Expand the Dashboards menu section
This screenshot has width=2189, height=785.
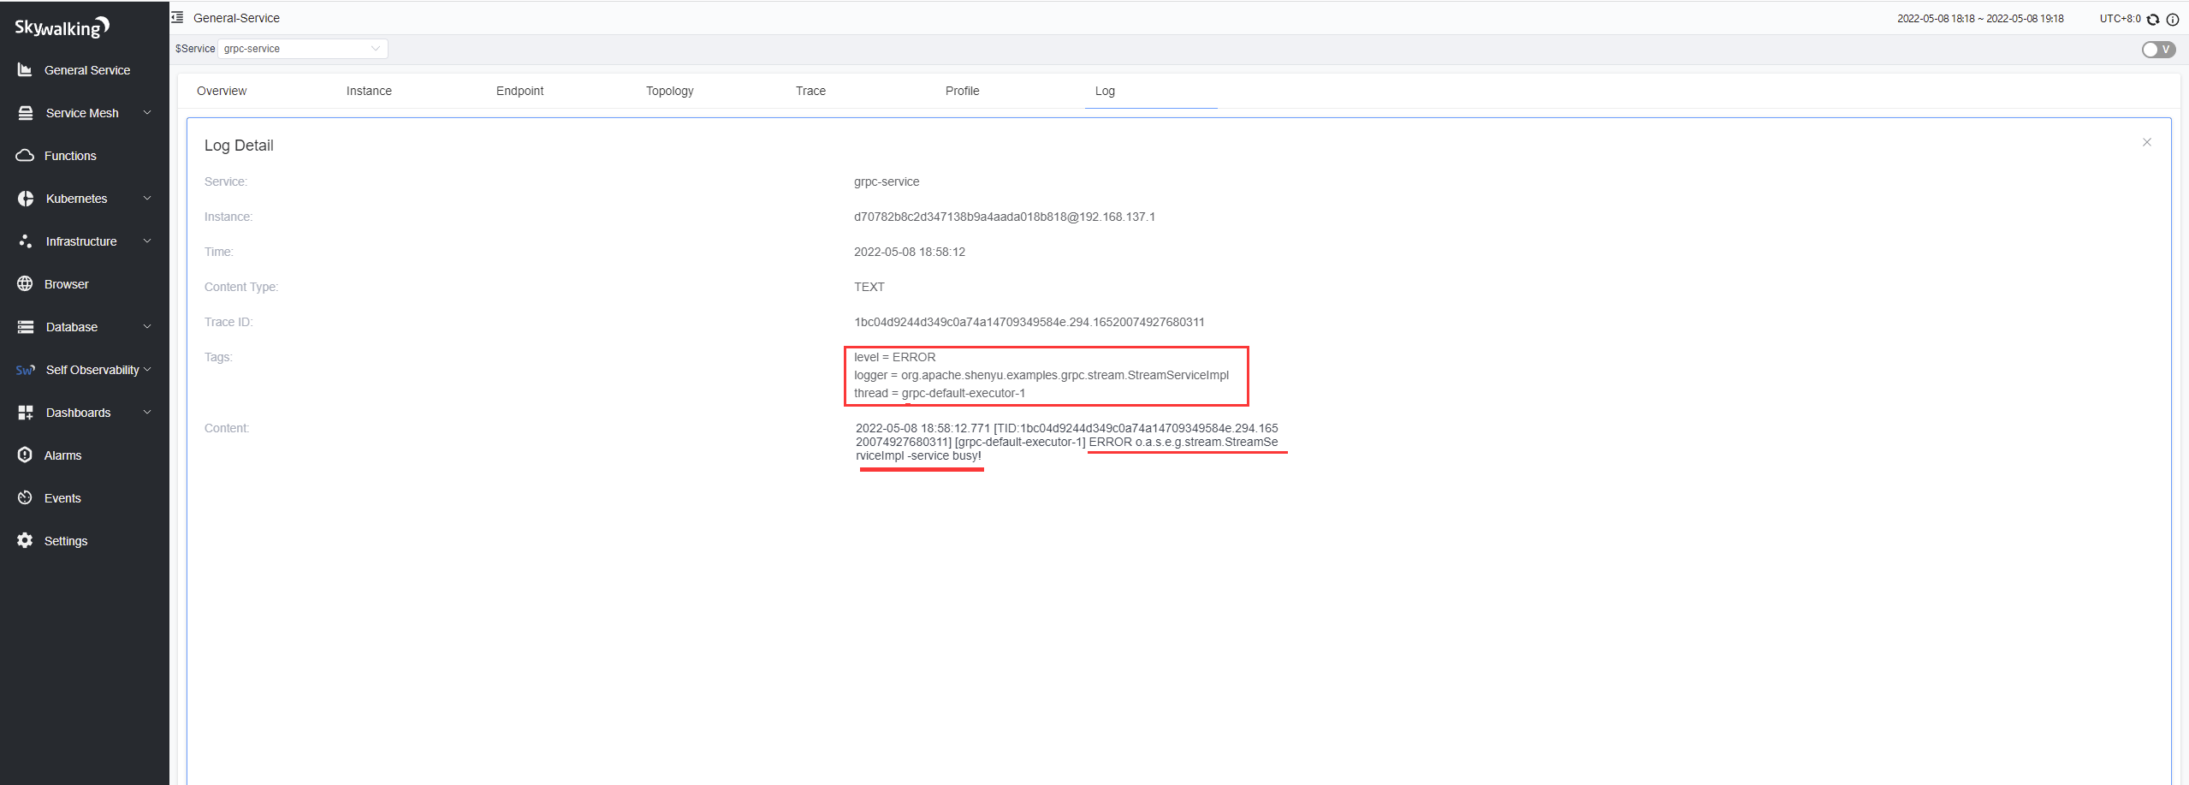(x=147, y=413)
